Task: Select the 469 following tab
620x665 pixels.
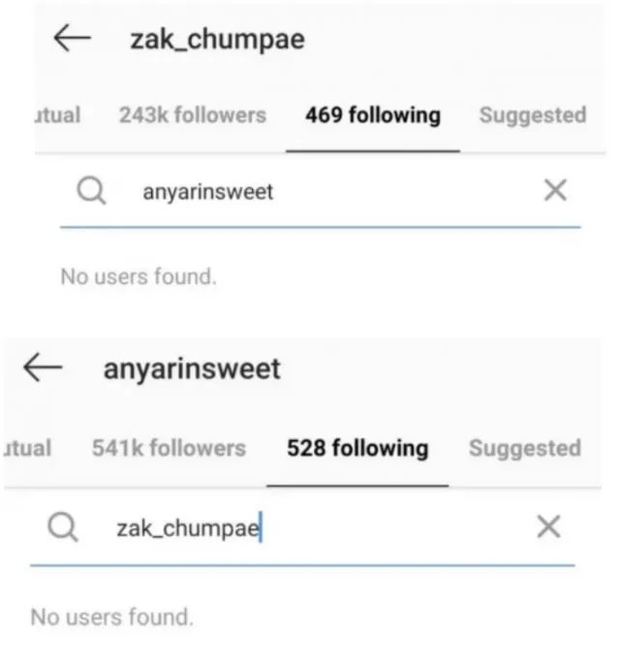Action: (x=372, y=115)
